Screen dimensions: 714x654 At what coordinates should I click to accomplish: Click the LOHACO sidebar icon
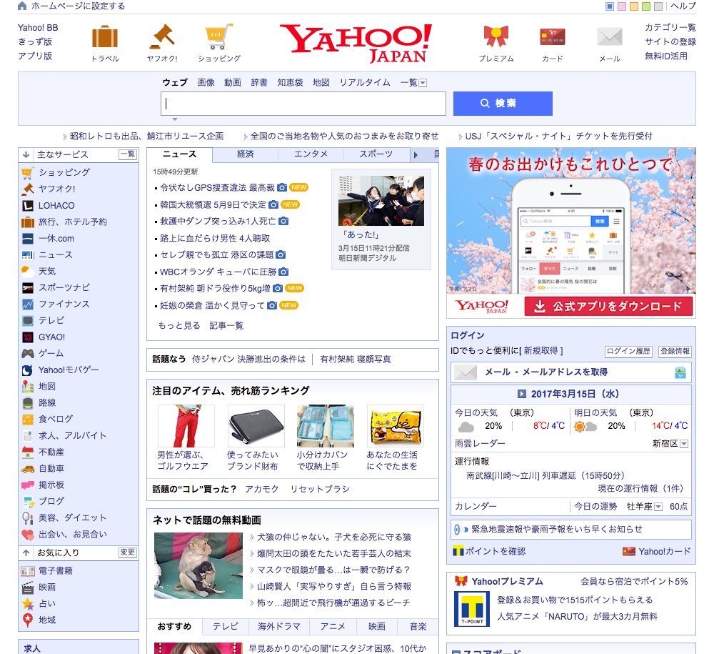point(28,206)
